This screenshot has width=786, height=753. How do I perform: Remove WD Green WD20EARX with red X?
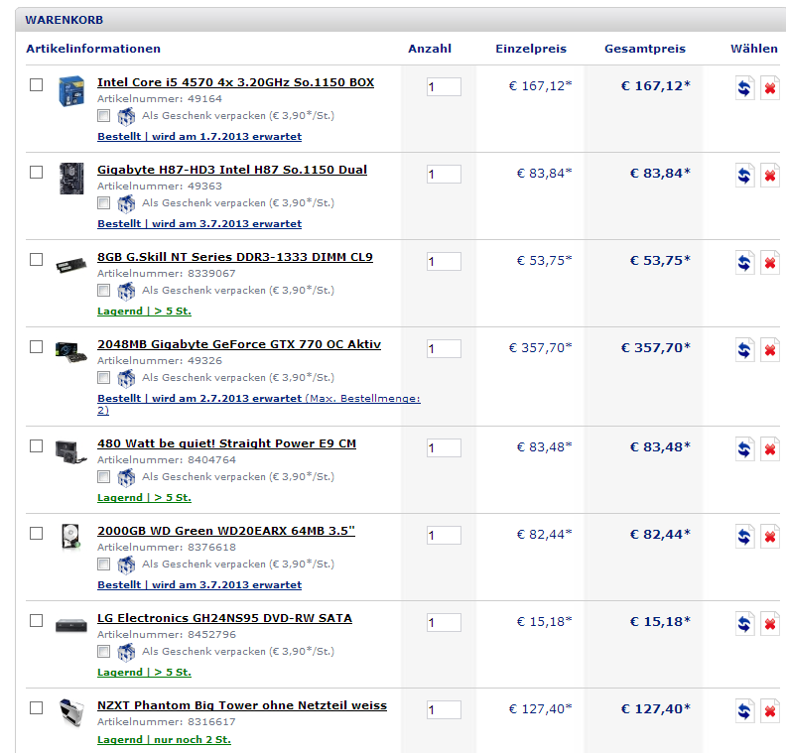770,537
